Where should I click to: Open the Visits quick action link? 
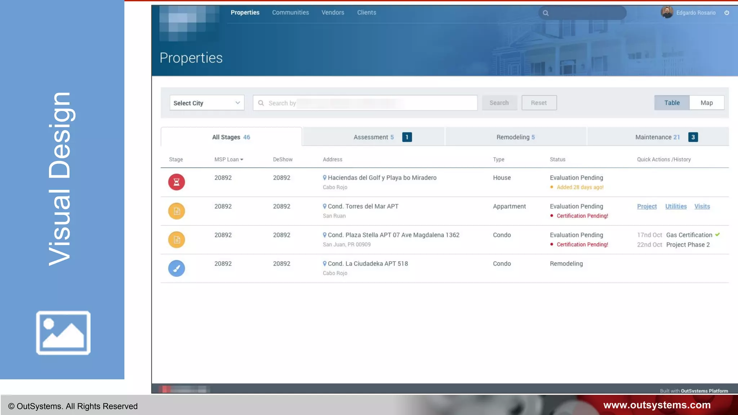[x=702, y=206]
